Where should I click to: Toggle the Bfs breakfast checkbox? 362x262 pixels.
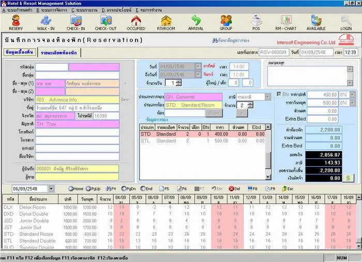(x=279, y=94)
